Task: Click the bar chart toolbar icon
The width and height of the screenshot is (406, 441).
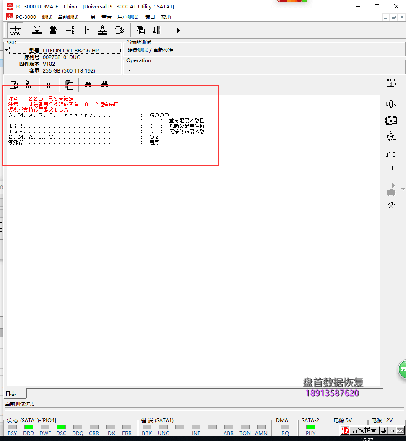Action: [x=86, y=30]
